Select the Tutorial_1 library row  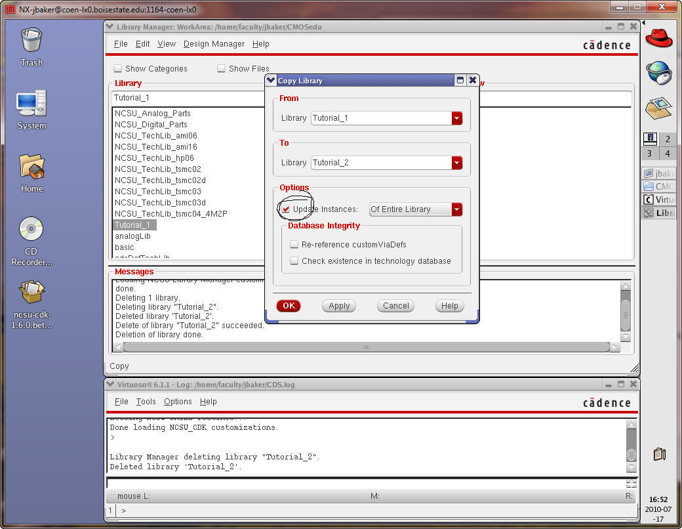(x=134, y=225)
